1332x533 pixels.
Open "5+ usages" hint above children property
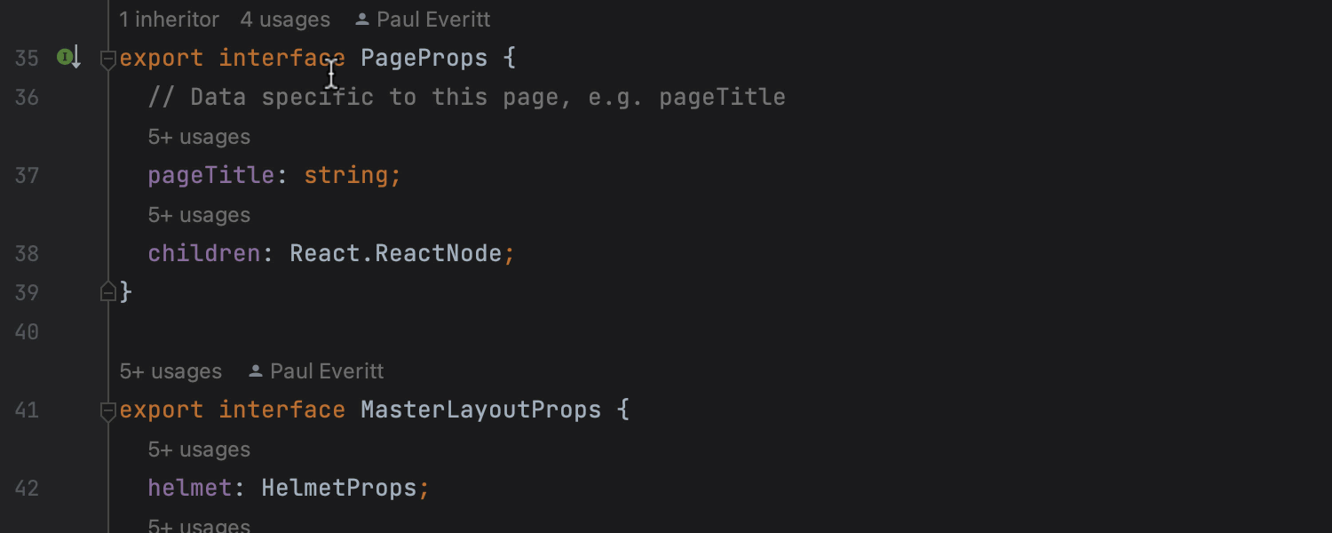(199, 215)
